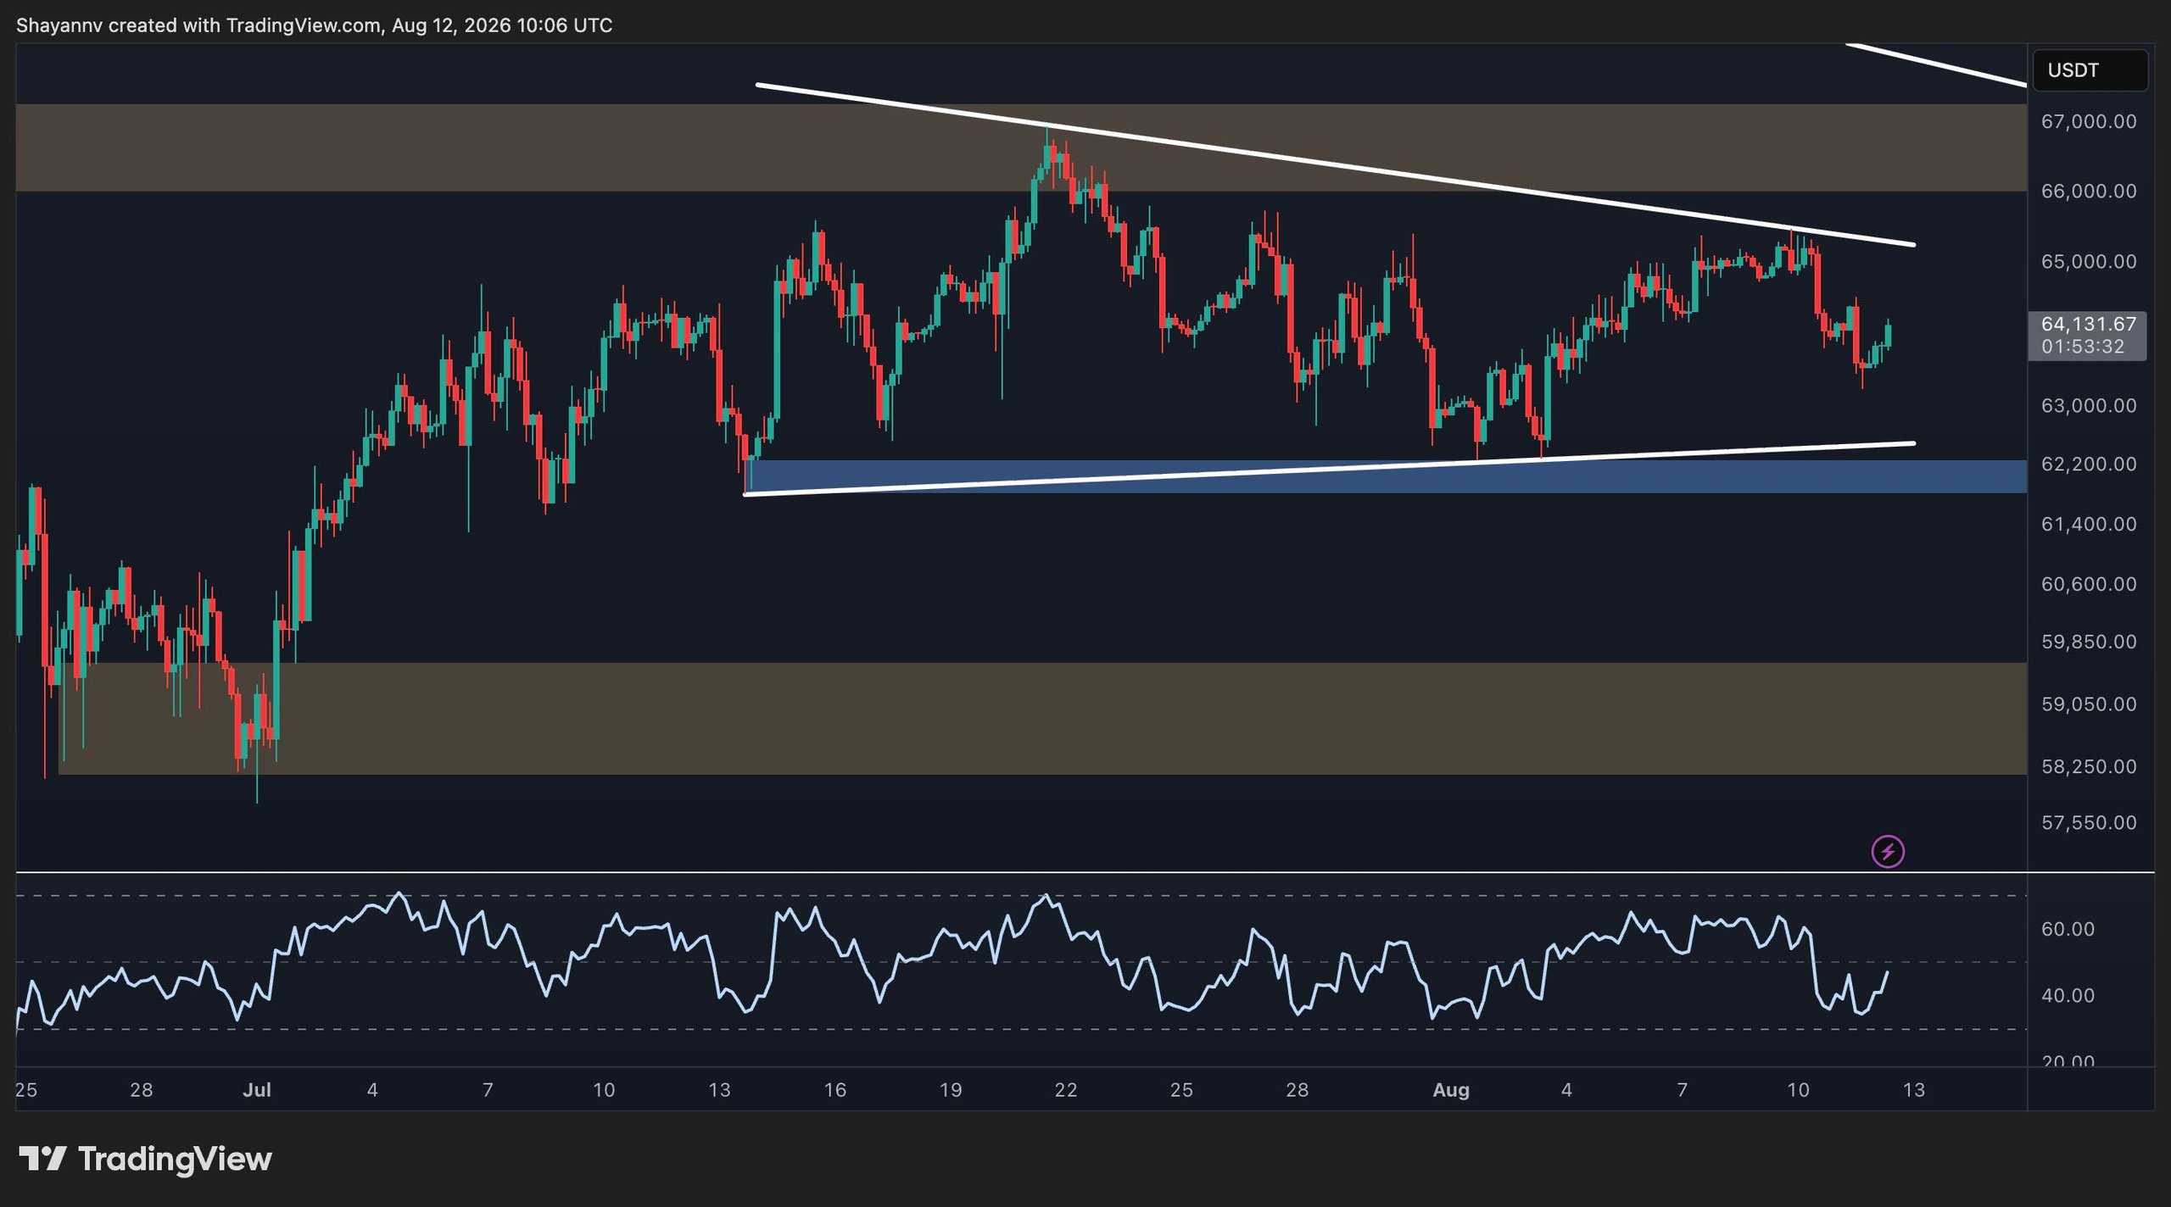The image size is (2171, 1207).
Task: Click the 19 date label on time axis
Action: coord(951,1090)
